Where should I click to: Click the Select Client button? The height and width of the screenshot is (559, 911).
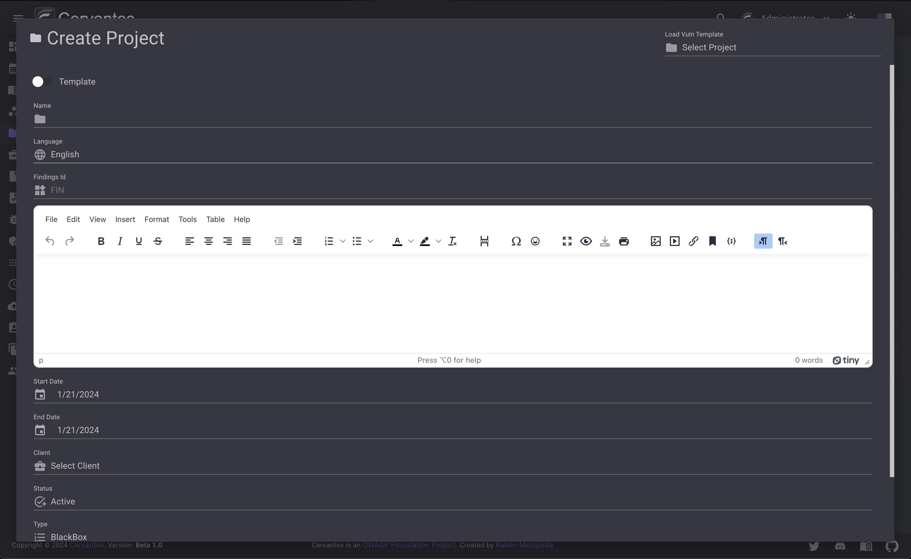(75, 465)
